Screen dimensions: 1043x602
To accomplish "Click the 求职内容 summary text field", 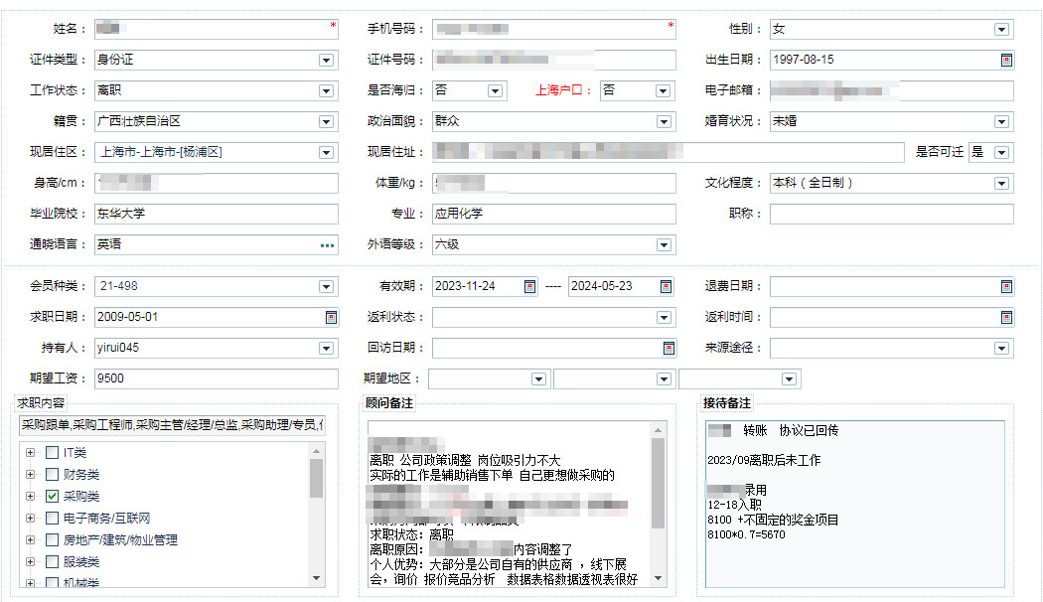I will tap(172, 425).
